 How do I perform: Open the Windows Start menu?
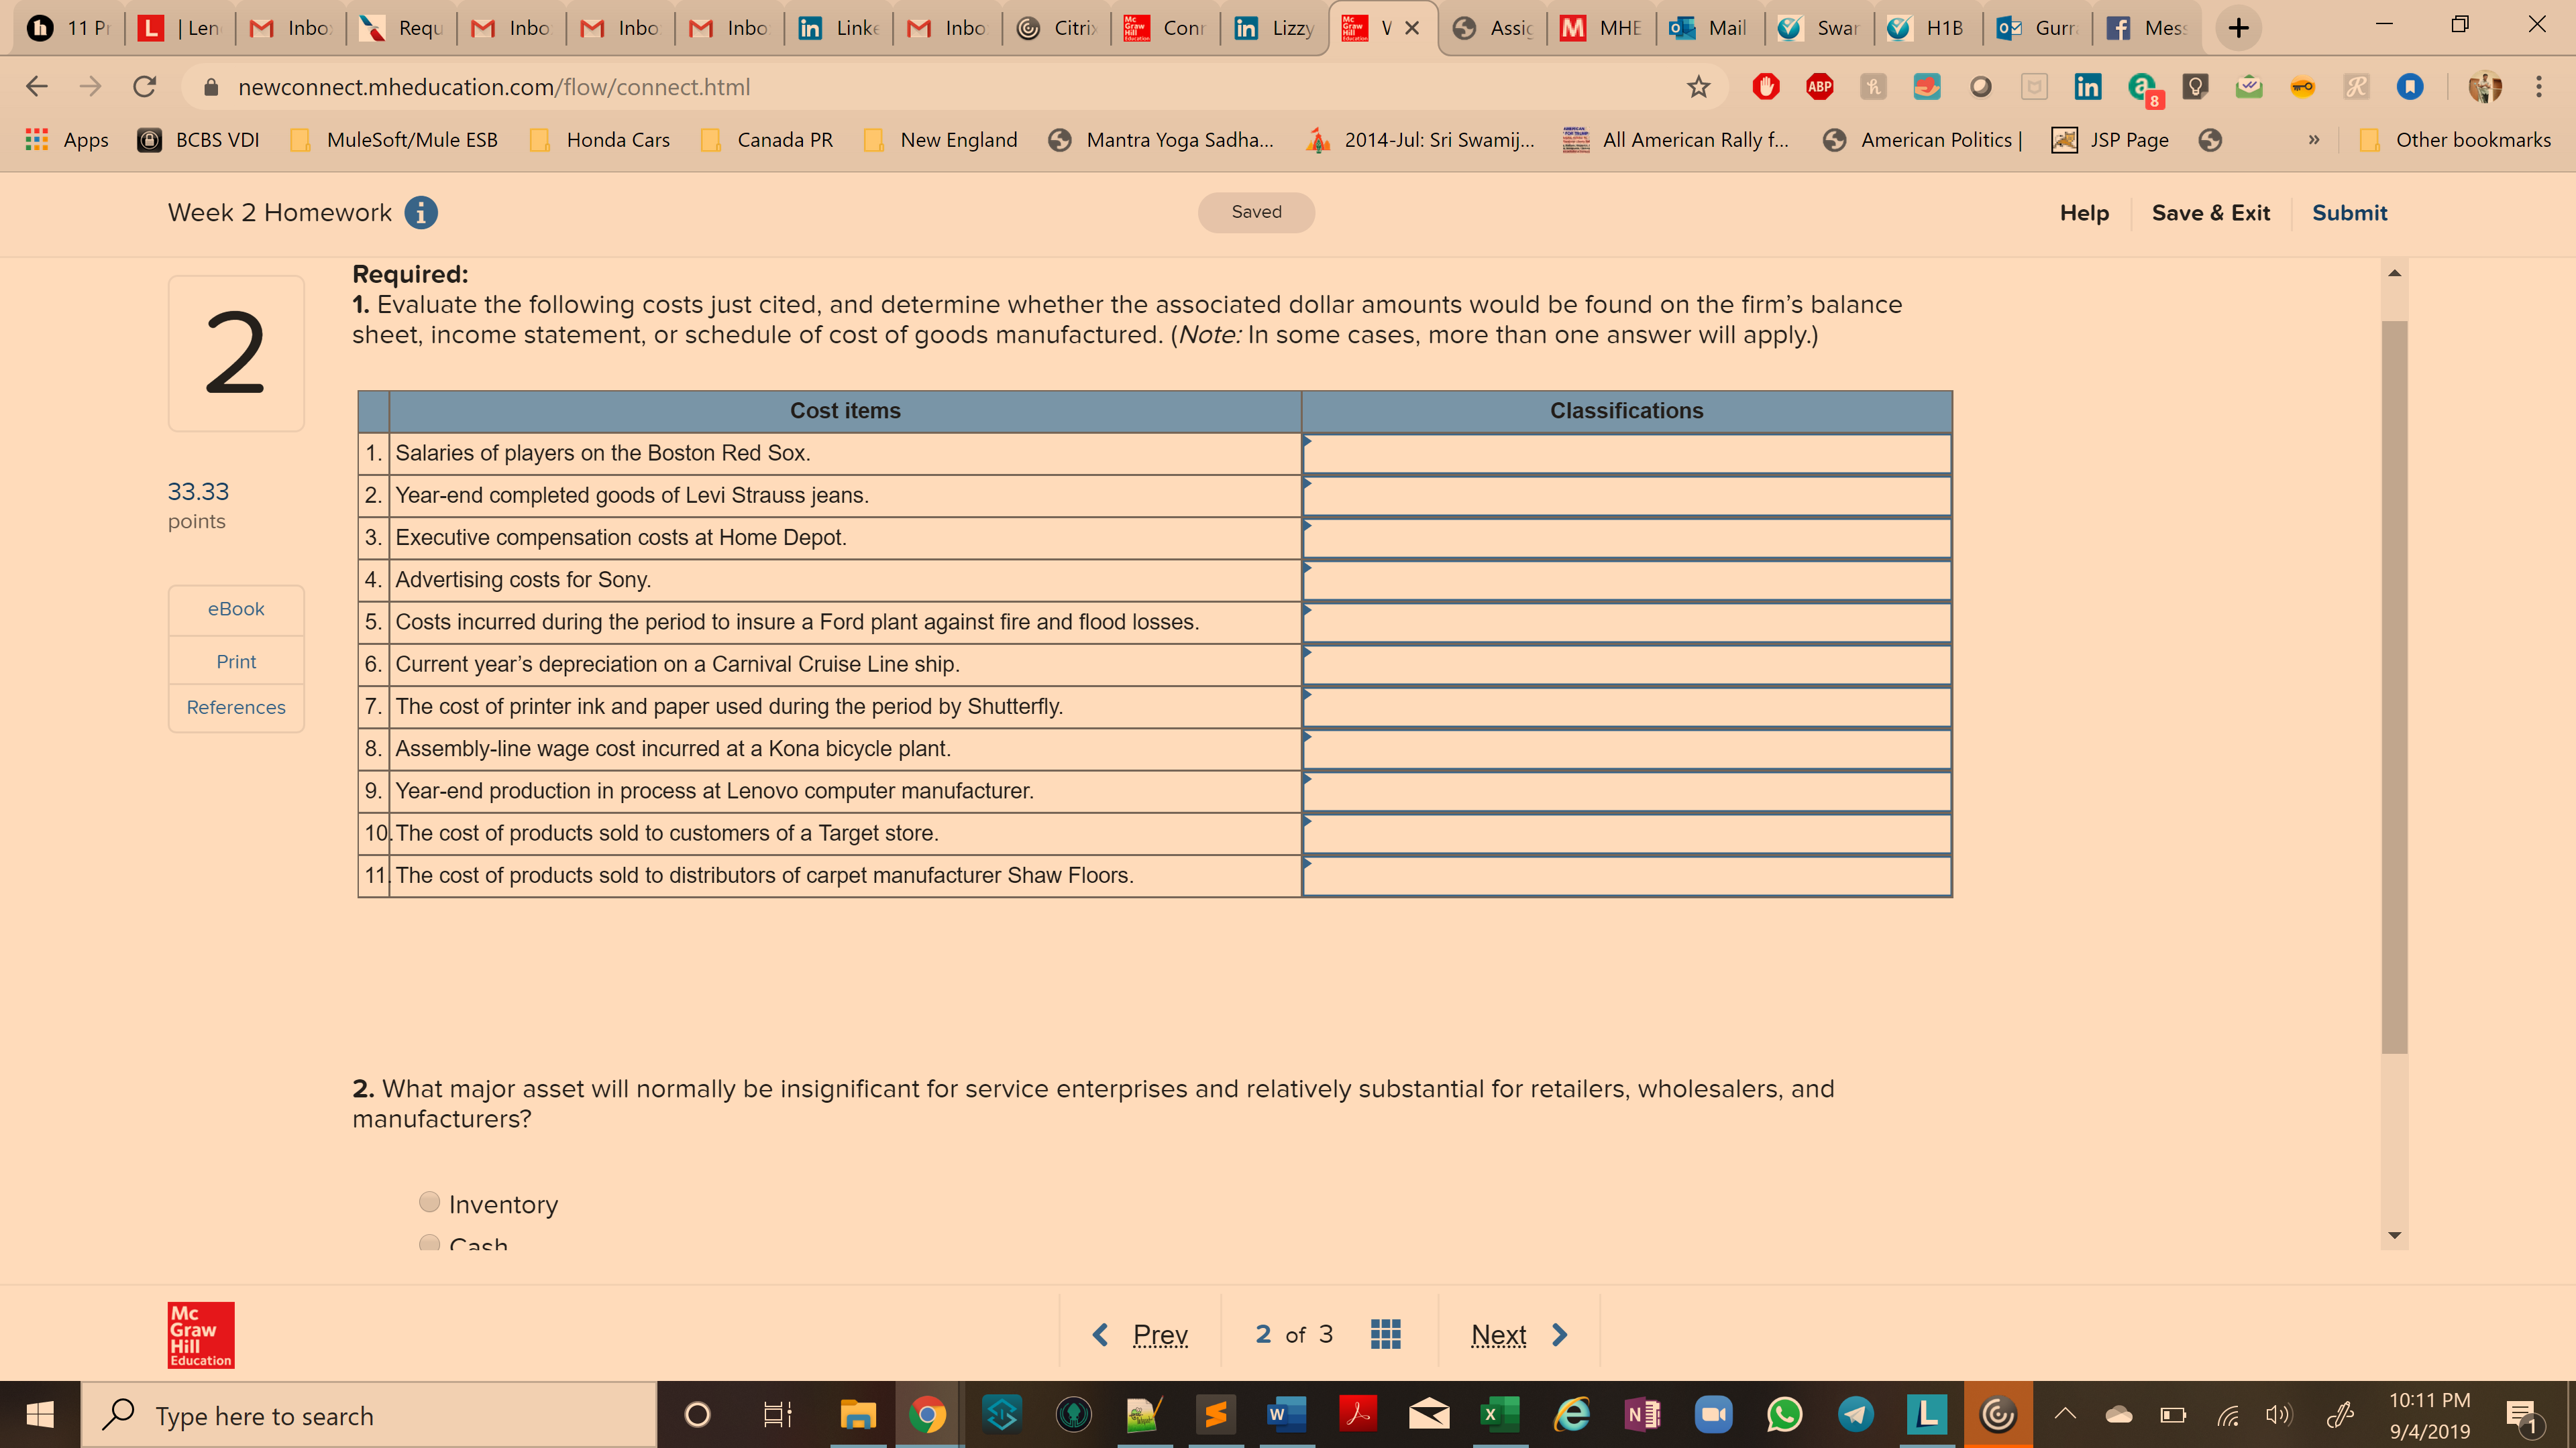(40, 1415)
